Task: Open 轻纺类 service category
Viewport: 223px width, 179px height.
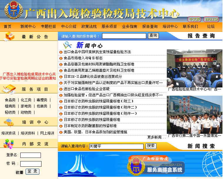Action: pos(10,112)
